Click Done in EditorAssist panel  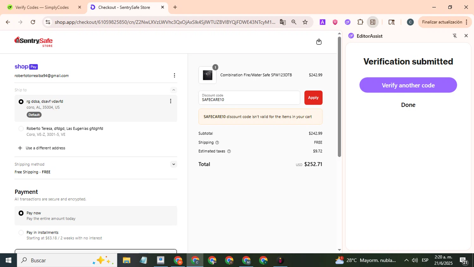408,105
